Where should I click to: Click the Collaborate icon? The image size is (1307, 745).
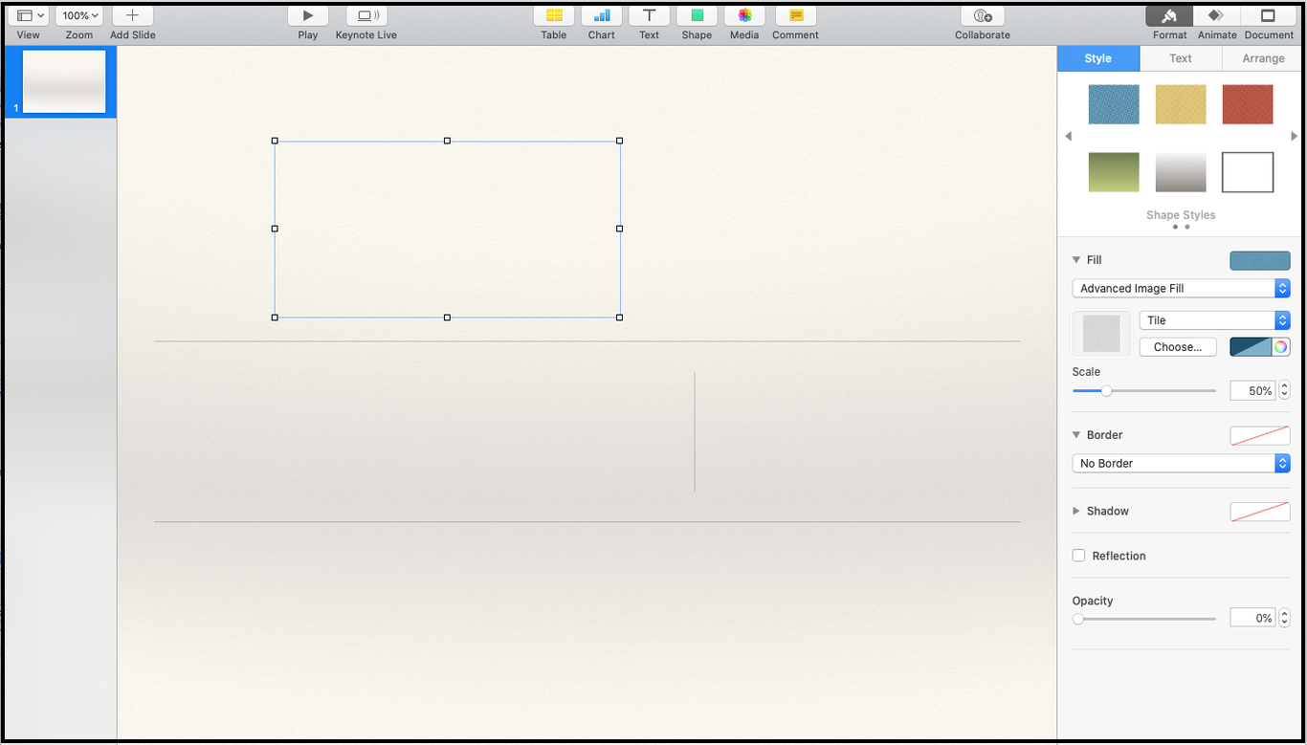[x=982, y=16]
